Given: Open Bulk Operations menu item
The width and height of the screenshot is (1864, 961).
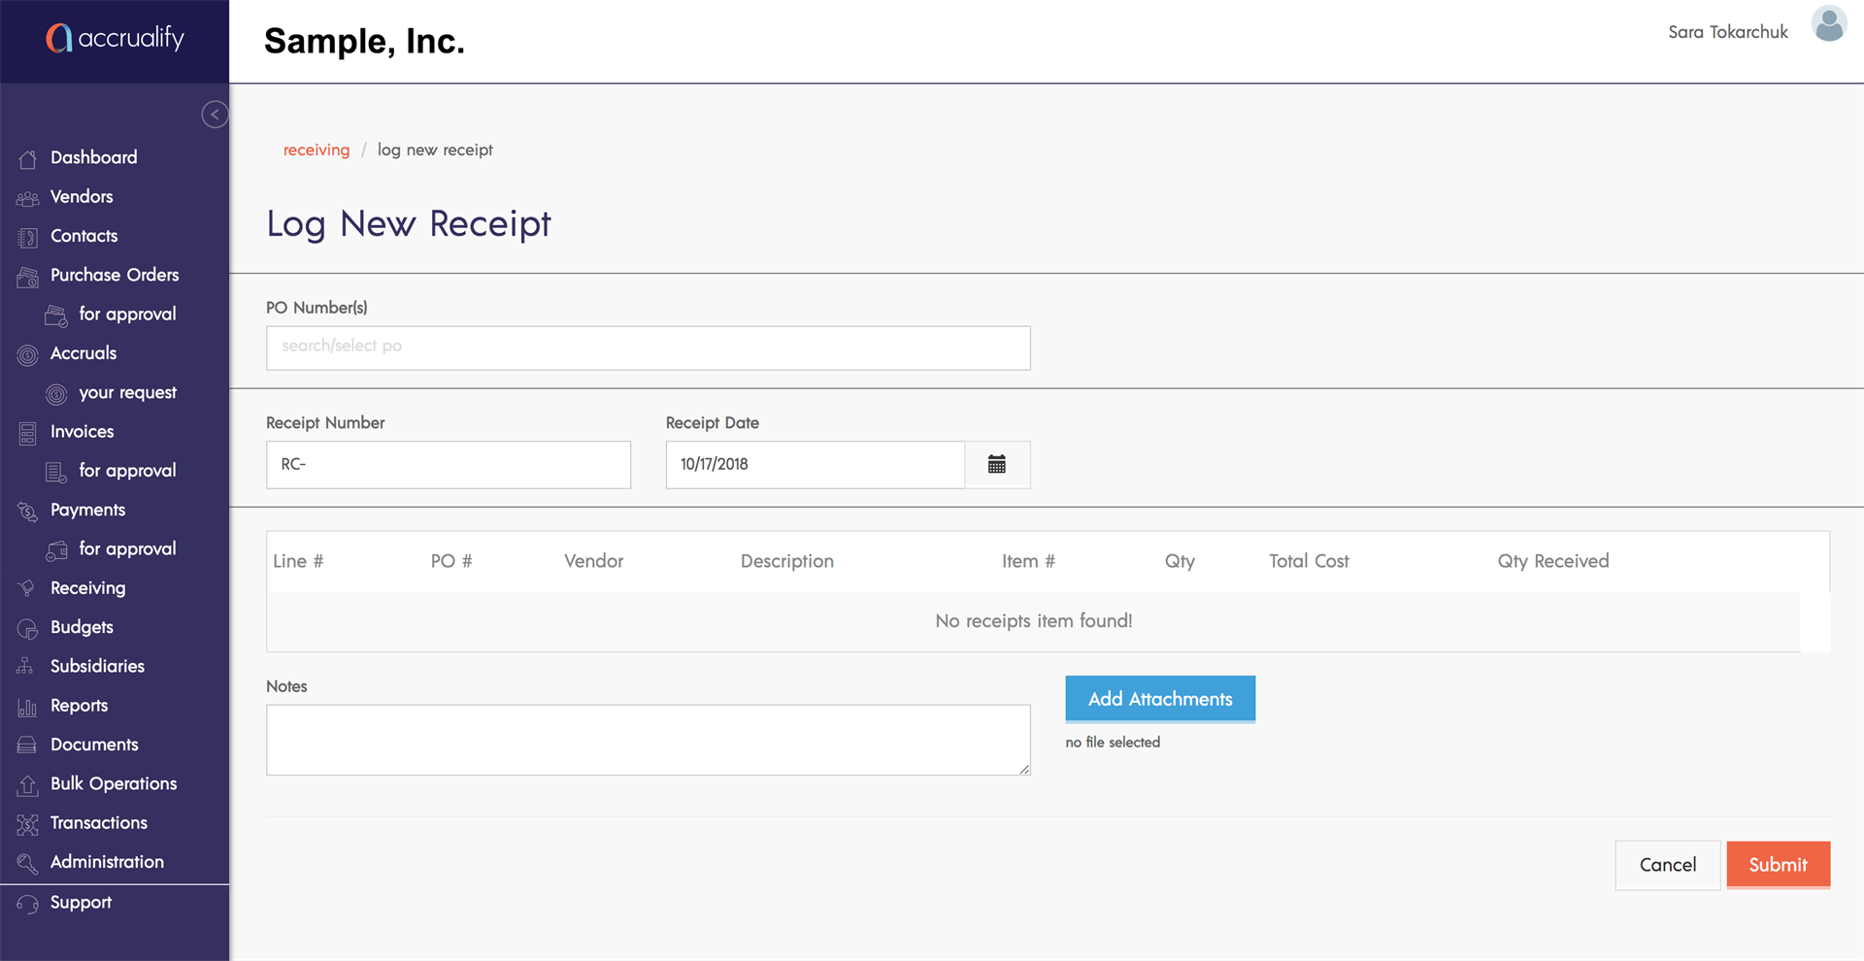Looking at the screenshot, I should point(114,783).
